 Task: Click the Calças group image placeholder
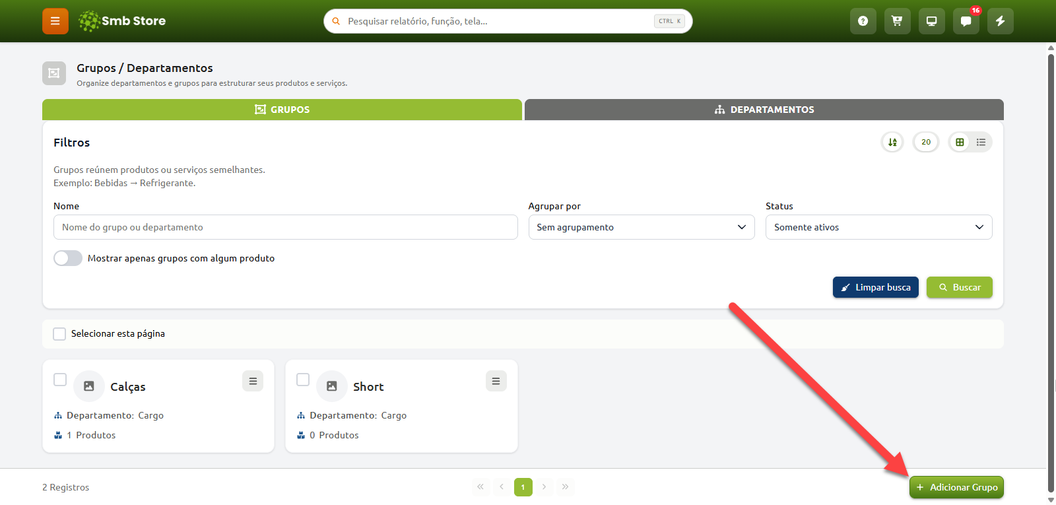(89, 386)
